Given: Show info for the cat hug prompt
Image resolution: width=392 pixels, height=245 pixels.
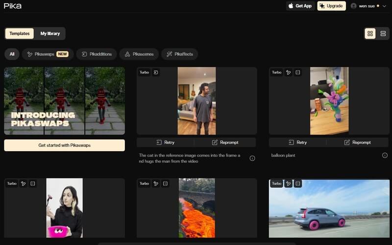Looking at the screenshot, I should coord(252,158).
